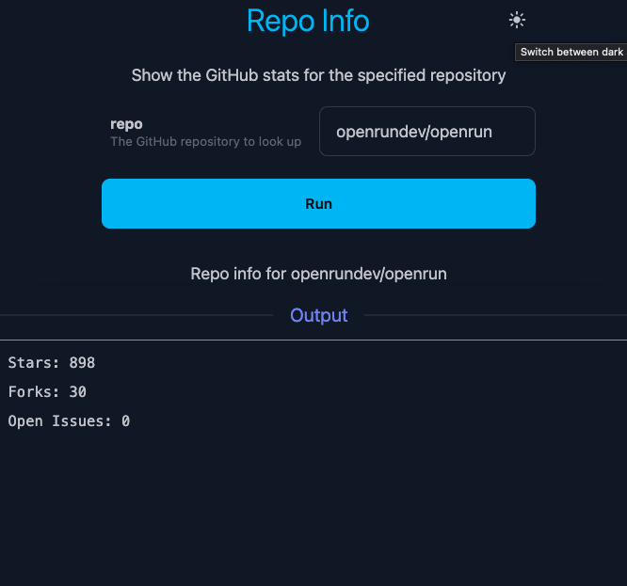Select the 'Forks: 30' output line
This screenshot has width=627, height=586.
click(x=47, y=392)
